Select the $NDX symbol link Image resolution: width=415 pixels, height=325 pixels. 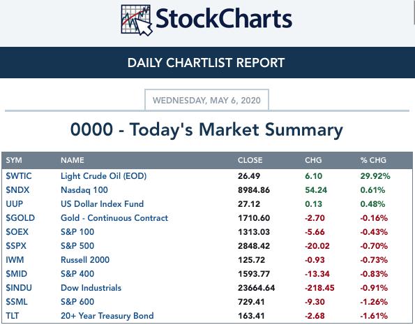coord(17,190)
